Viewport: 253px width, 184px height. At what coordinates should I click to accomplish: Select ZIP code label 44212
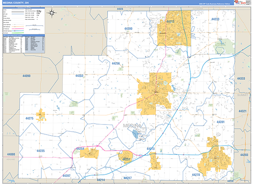(x=170, y=22)
